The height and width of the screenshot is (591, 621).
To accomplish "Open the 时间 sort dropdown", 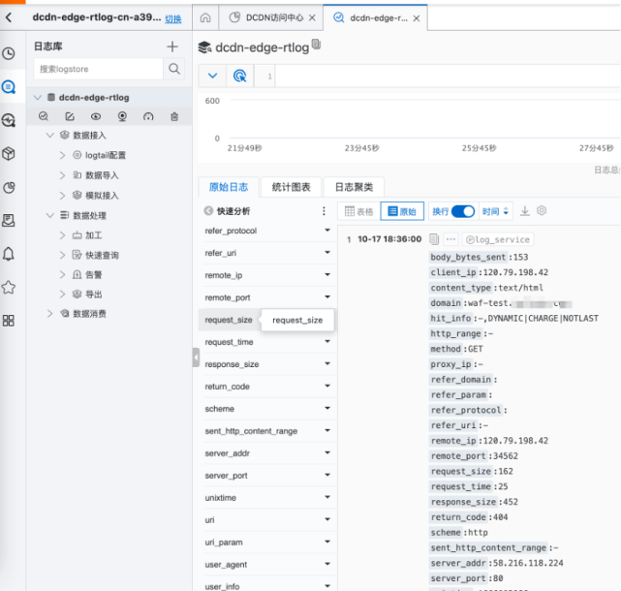I will click(x=496, y=211).
